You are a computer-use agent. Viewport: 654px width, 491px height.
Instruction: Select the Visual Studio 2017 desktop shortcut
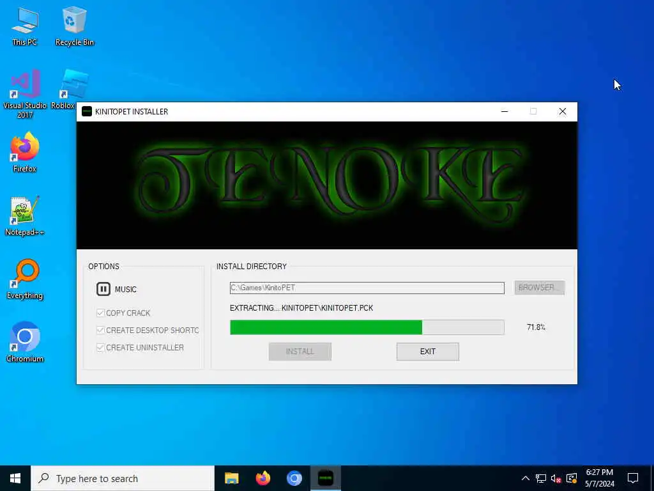tap(25, 94)
